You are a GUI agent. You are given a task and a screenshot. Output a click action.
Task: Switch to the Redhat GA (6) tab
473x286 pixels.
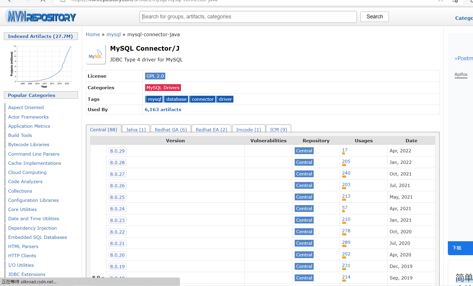click(171, 130)
